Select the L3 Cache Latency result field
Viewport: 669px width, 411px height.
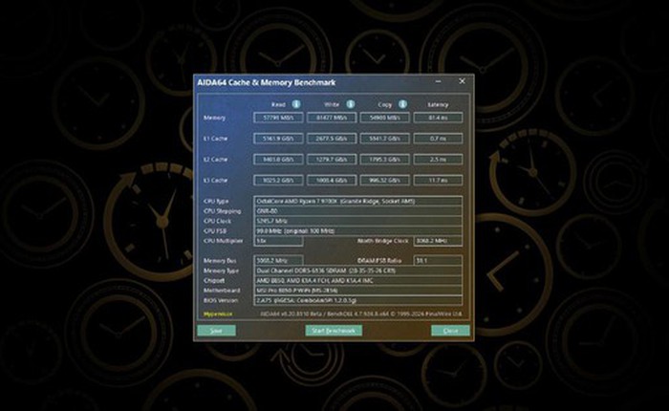(438, 180)
